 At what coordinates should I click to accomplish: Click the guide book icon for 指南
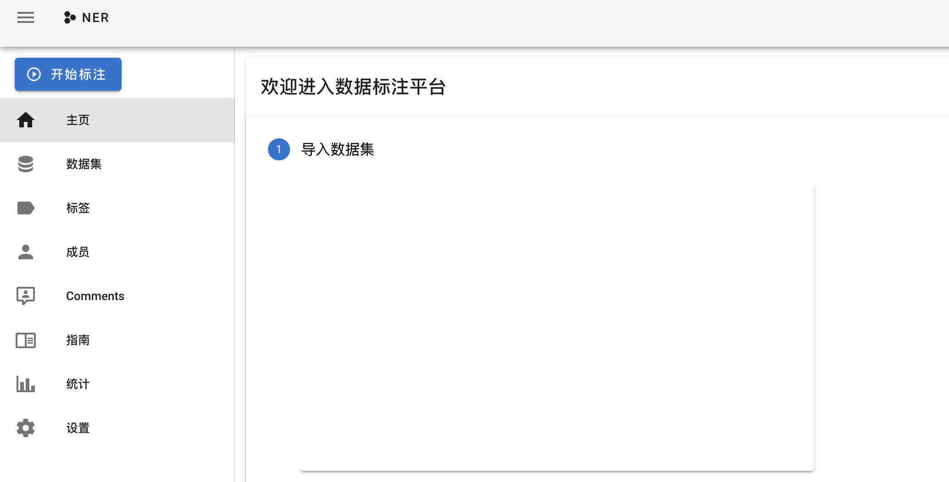click(26, 340)
